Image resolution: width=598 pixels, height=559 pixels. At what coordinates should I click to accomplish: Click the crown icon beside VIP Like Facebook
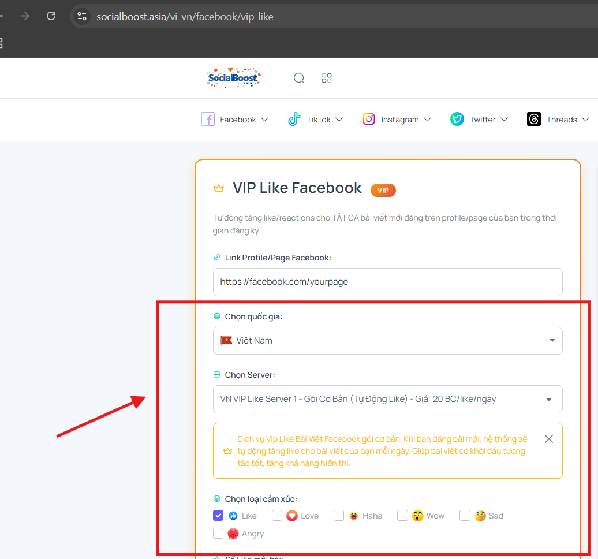click(219, 188)
